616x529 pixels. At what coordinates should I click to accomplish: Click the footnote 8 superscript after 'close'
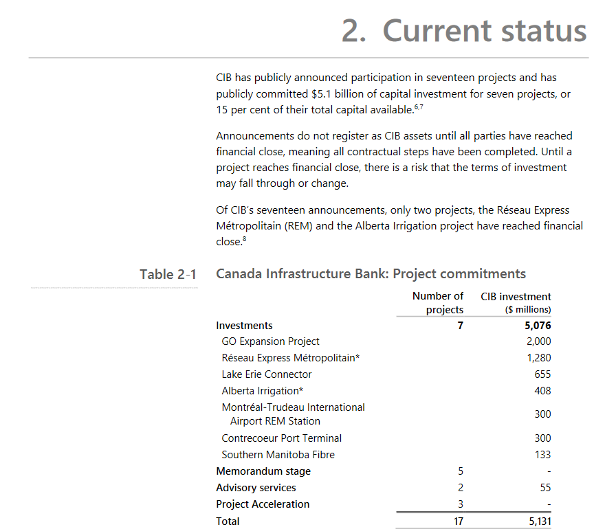point(243,238)
